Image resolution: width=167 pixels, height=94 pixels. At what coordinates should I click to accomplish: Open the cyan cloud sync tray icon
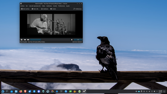coord(139,91)
